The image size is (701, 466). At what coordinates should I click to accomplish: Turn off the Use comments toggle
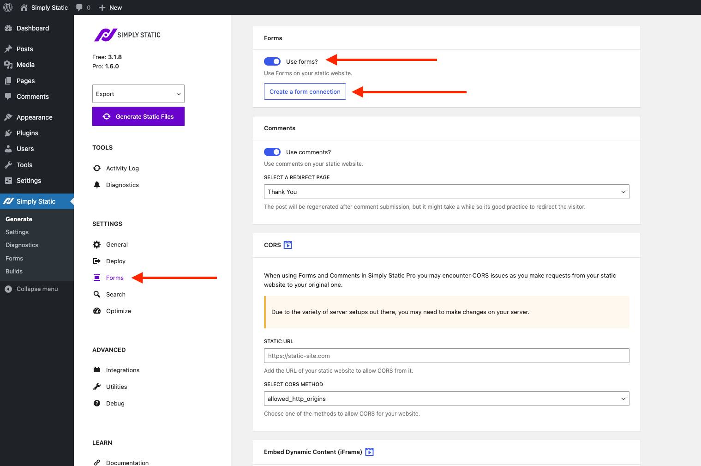coord(272,152)
